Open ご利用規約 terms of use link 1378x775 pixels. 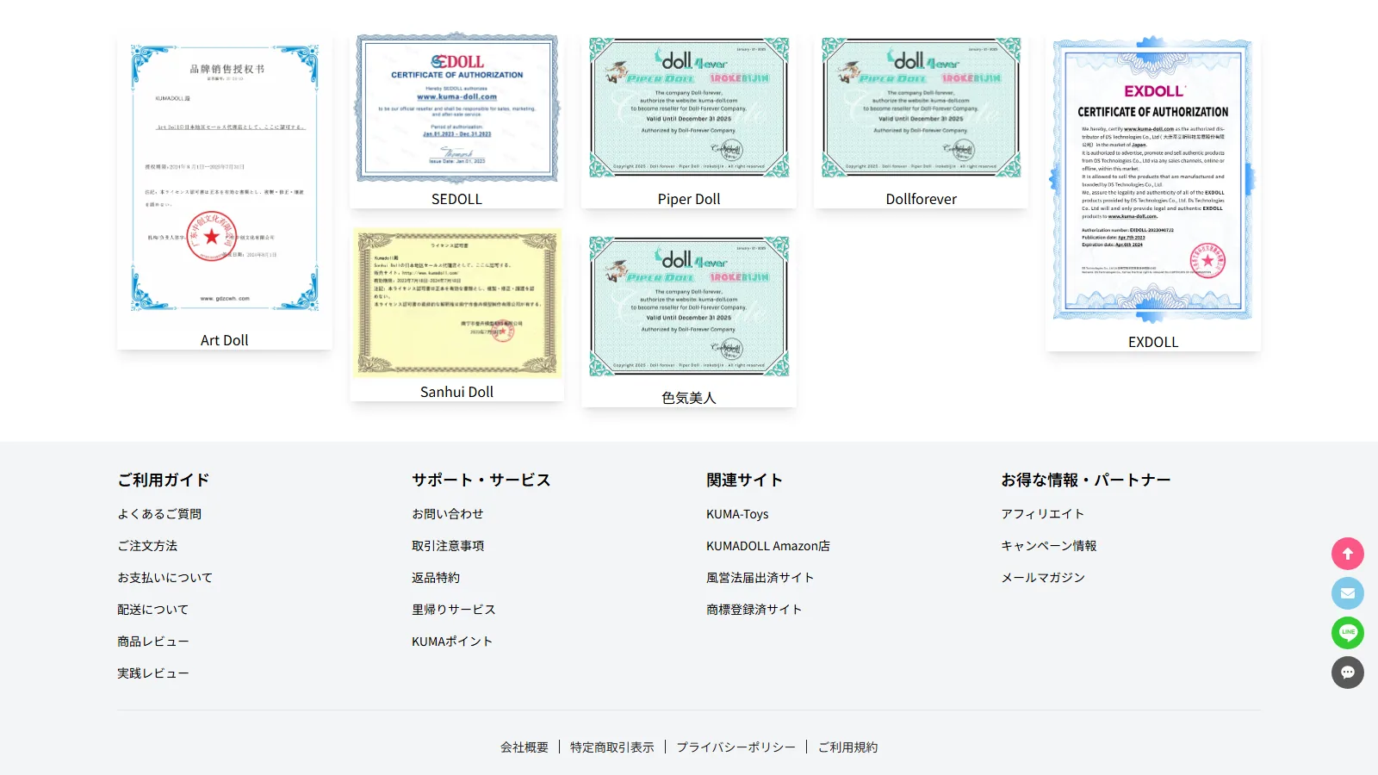pyautogui.click(x=848, y=747)
